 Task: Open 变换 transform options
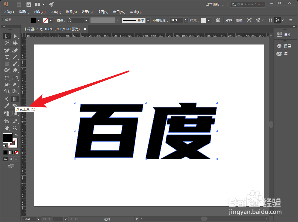coord(239,20)
